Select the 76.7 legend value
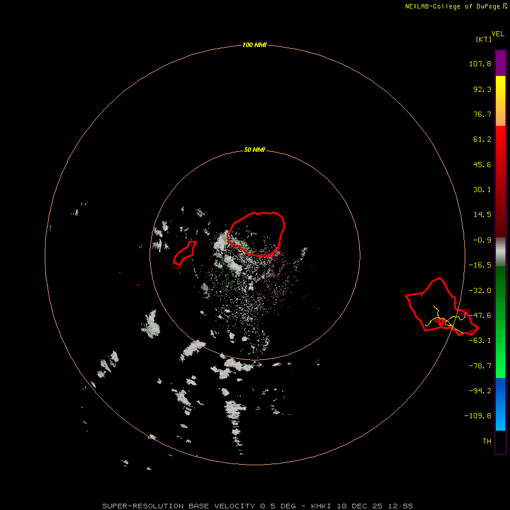The height and width of the screenshot is (510, 510). click(482, 114)
